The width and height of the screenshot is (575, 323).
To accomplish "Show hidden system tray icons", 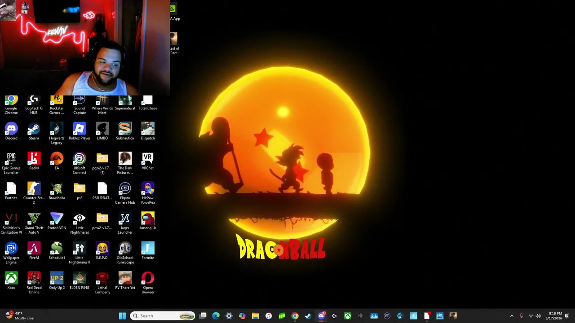I will 512,316.
